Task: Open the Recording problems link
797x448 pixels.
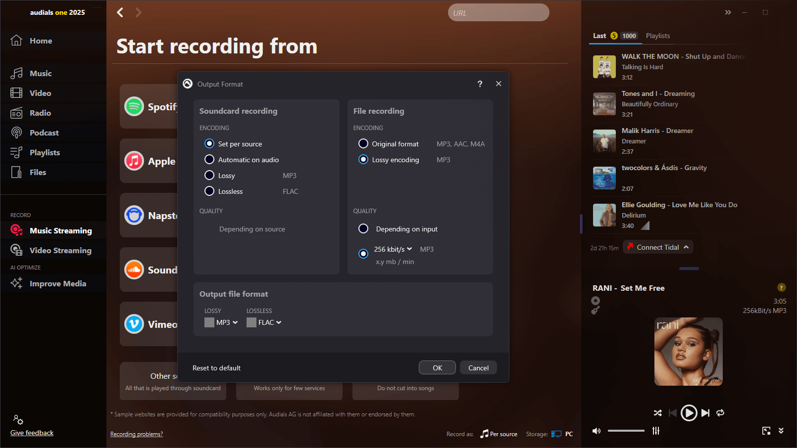Action: (137, 434)
